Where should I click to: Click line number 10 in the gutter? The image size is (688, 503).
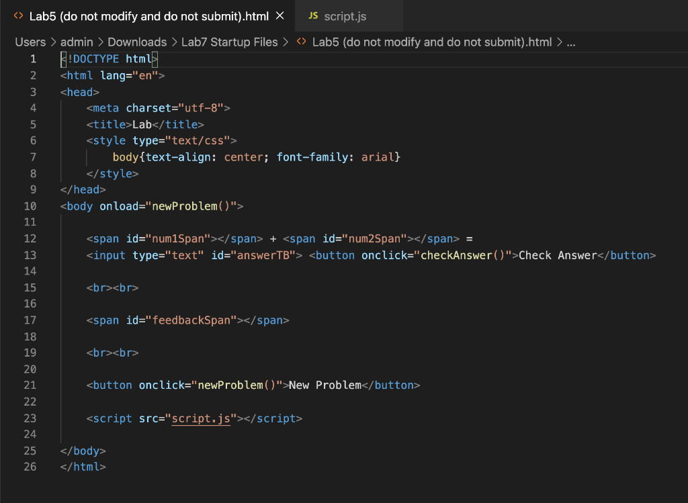(30, 205)
